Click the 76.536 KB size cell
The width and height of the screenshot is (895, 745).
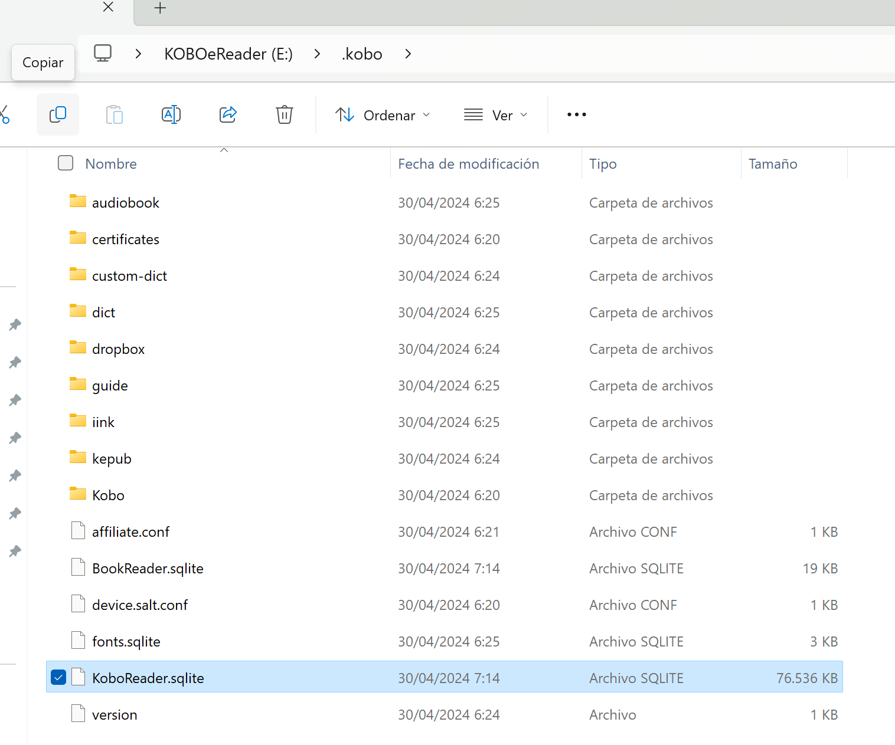point(807,678)
